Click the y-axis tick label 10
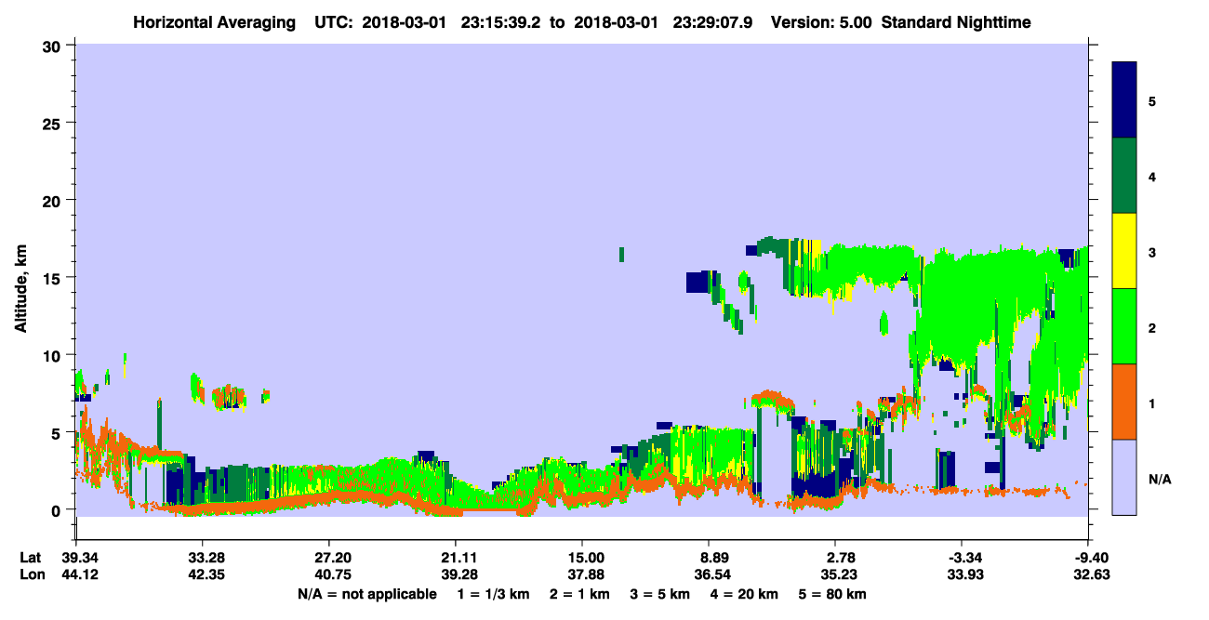 (x=53, y=355)
